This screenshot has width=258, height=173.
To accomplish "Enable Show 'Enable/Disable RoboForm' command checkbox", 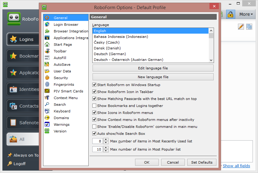I will pos(94,127).
